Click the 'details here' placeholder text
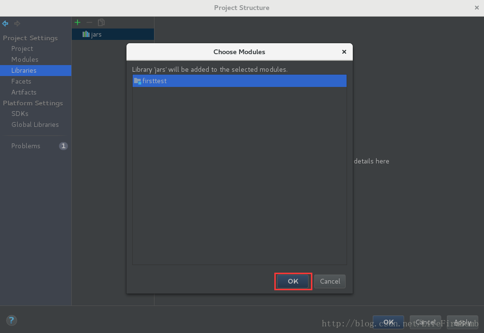Screen dimensions: 484x333 coord(371,161)
